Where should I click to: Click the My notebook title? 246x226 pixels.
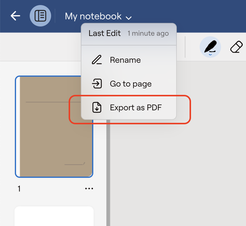tap(93, 16)
